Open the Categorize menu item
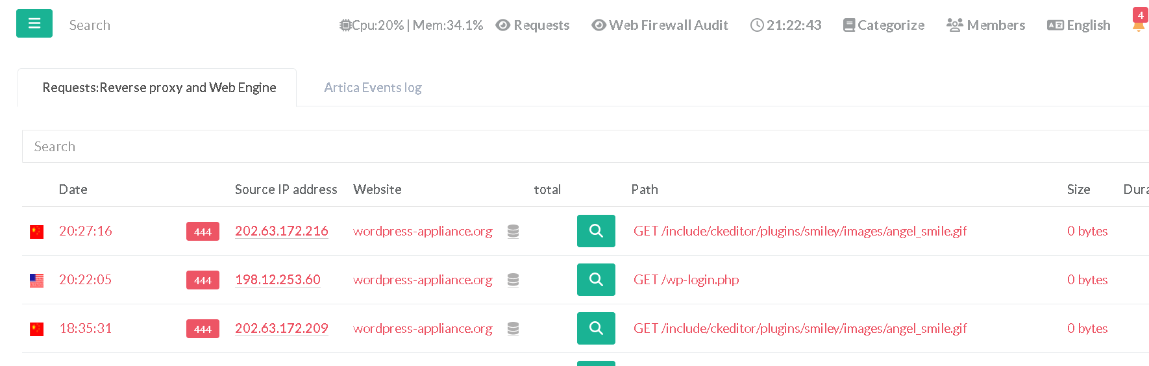 click(x=883, y=25)
